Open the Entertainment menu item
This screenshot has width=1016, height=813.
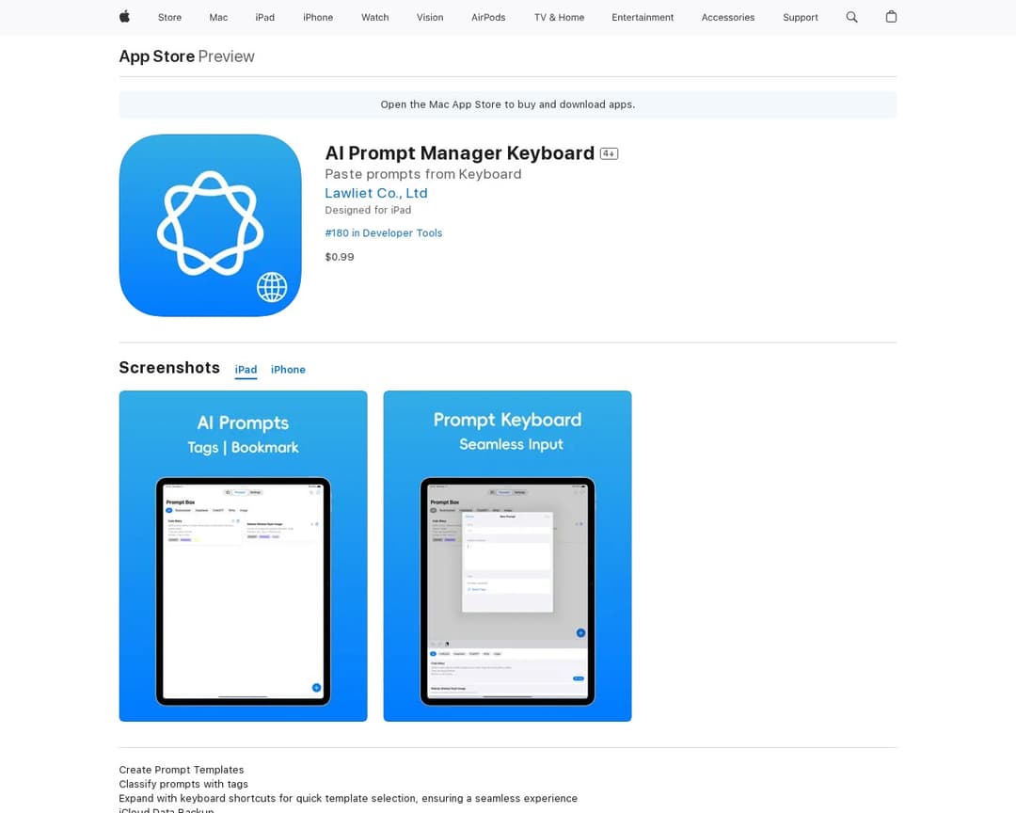[643, 17]
